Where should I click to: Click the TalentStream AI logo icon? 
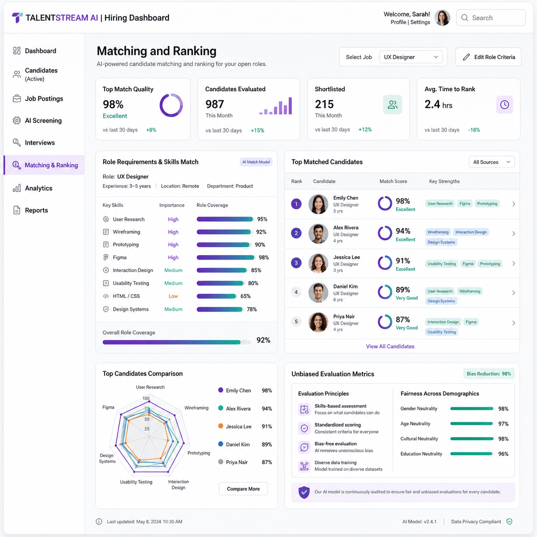coord(17,18)
